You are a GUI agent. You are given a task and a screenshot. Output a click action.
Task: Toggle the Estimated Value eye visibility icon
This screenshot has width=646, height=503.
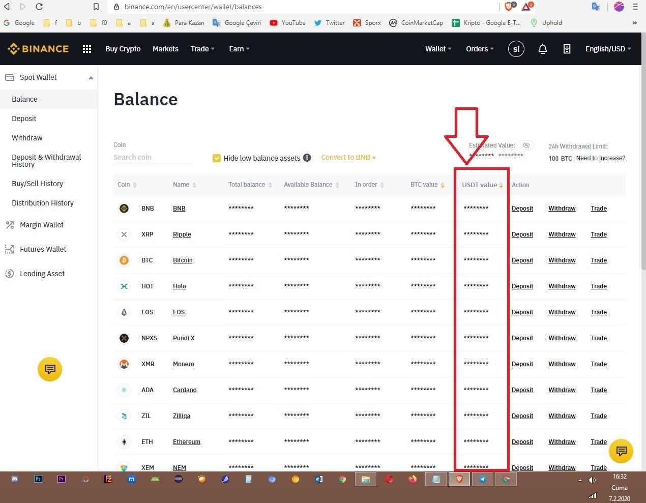[526, 145]
